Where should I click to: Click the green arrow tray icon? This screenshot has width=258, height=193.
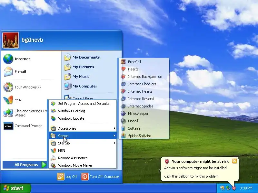(x=228, y=188)
